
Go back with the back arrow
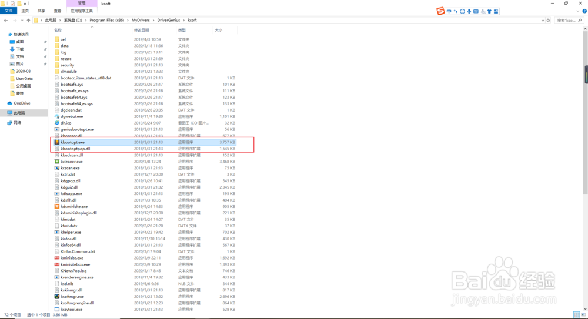point(6,20)
